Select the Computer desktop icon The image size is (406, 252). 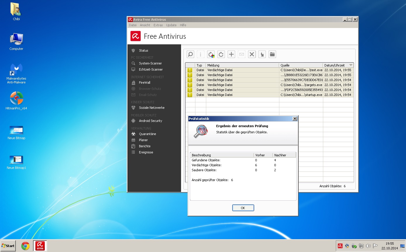16,42
